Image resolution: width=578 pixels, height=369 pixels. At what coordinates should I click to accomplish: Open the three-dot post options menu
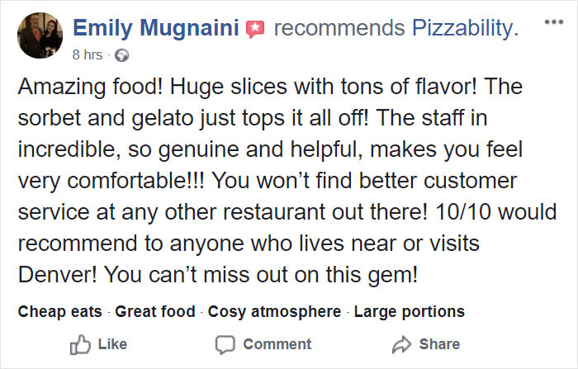554,22
